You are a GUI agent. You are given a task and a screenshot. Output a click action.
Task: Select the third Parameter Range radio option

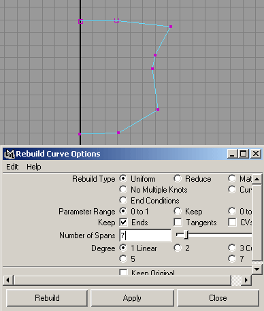coord(232,211)
